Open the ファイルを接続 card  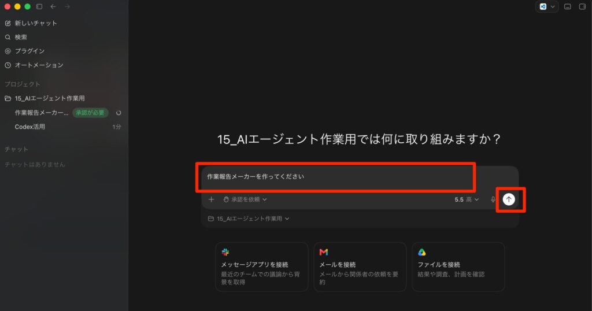[x=458, y=267]
